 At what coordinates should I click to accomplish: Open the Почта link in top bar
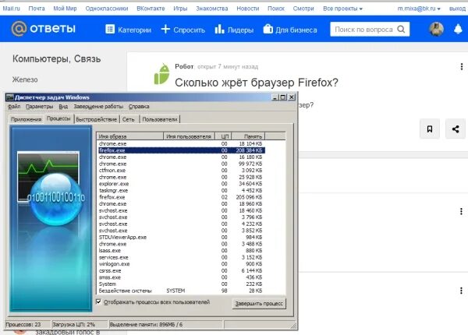click(x=37, y=9)
